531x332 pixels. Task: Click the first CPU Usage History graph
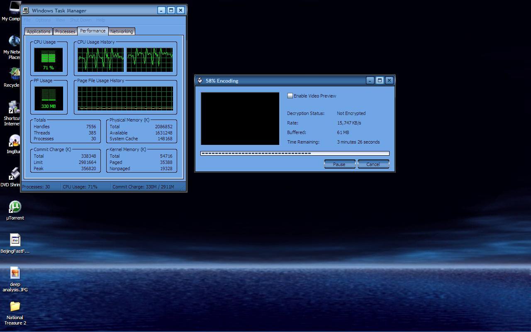coord(101,59)
